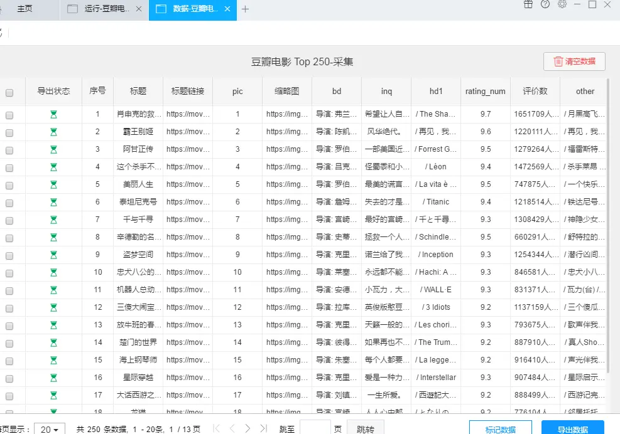Click the '/ Titanic' hd1 cell
The image size is (620, 434).
coord(436,202)
